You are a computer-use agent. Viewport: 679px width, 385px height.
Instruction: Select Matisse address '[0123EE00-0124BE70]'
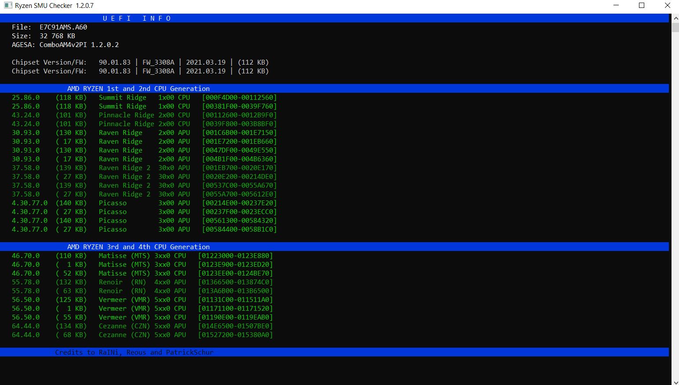point(236,273)
